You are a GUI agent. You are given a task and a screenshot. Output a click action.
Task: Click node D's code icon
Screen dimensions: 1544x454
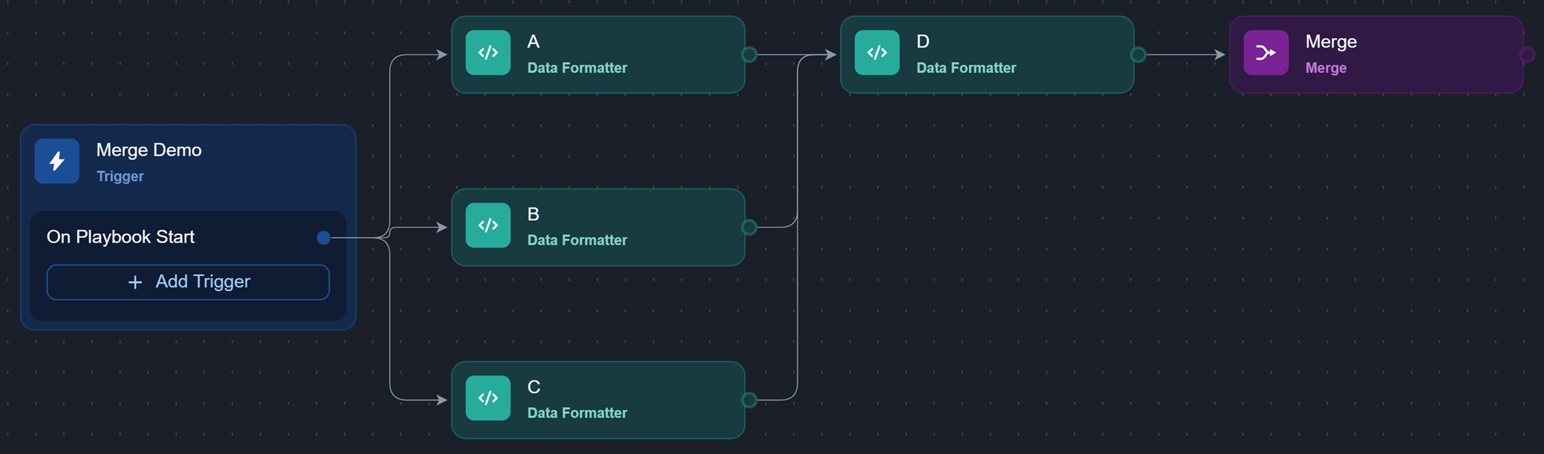point(877,53)
